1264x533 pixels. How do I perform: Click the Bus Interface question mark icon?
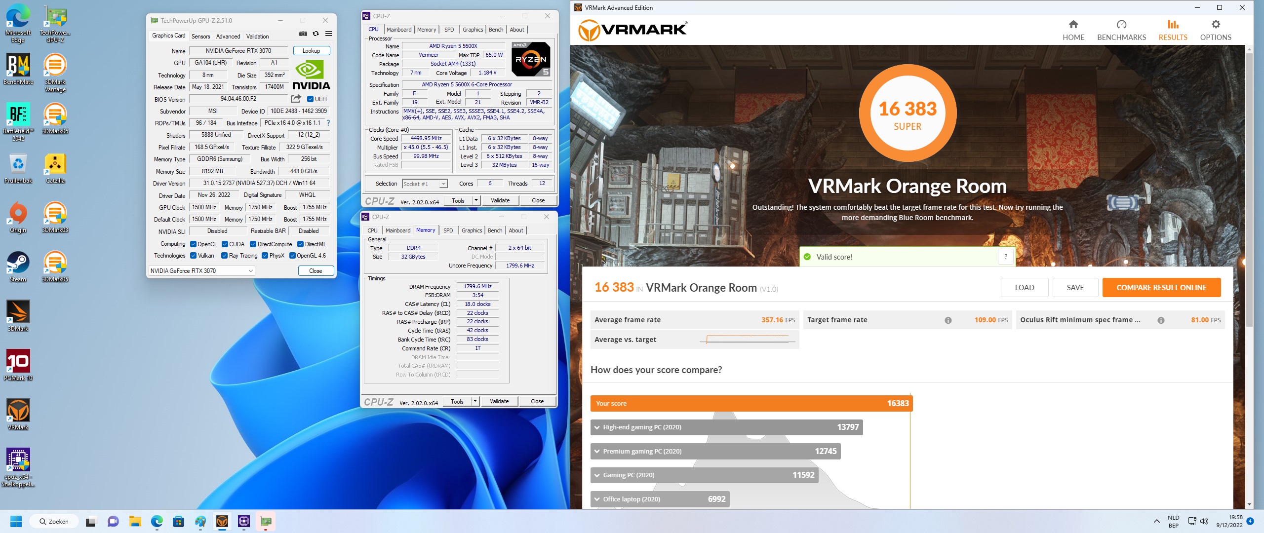(x=328, y=123)
